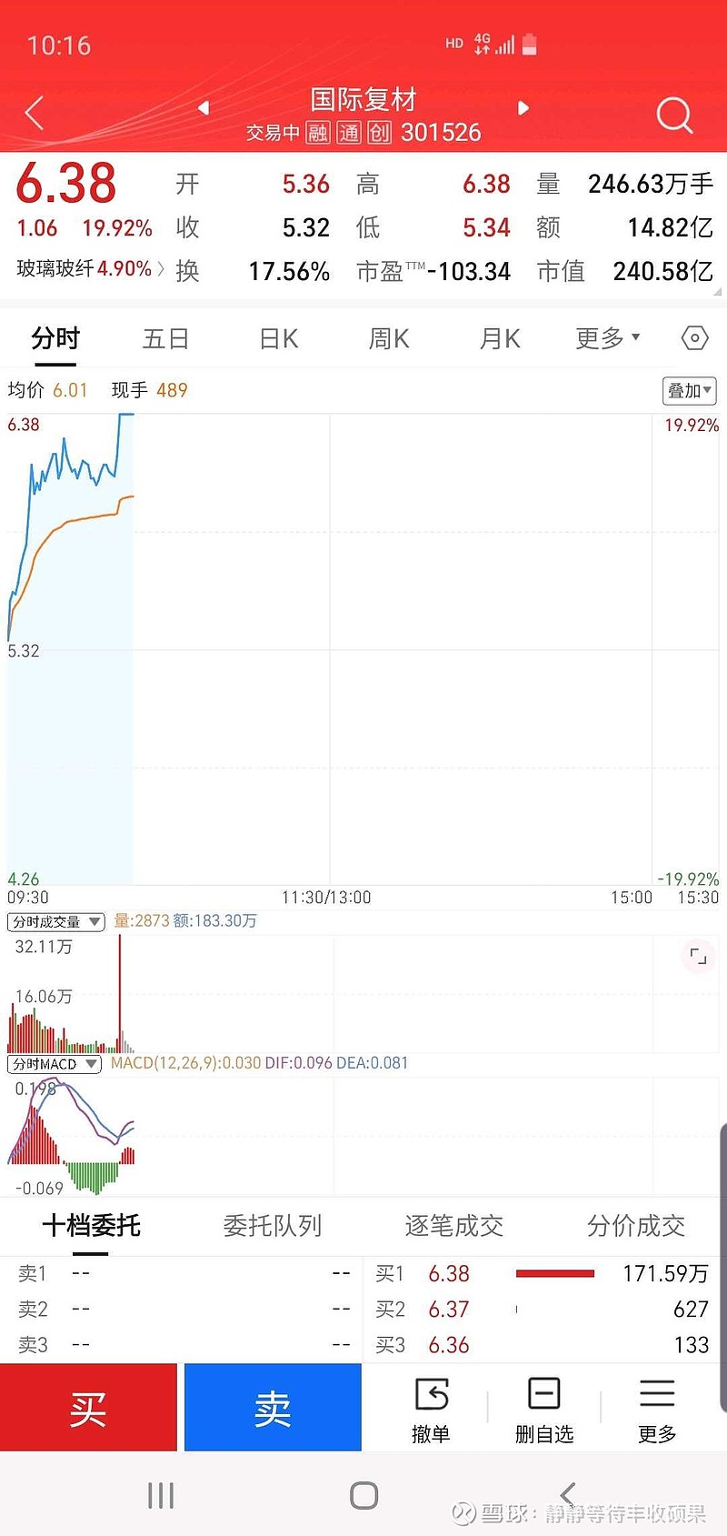Open the 更多 chart period dropdown
The height and width of the screenshot is (1536, 727).
coord(607,338)
